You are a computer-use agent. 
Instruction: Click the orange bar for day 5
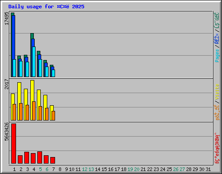coord(40,113)
